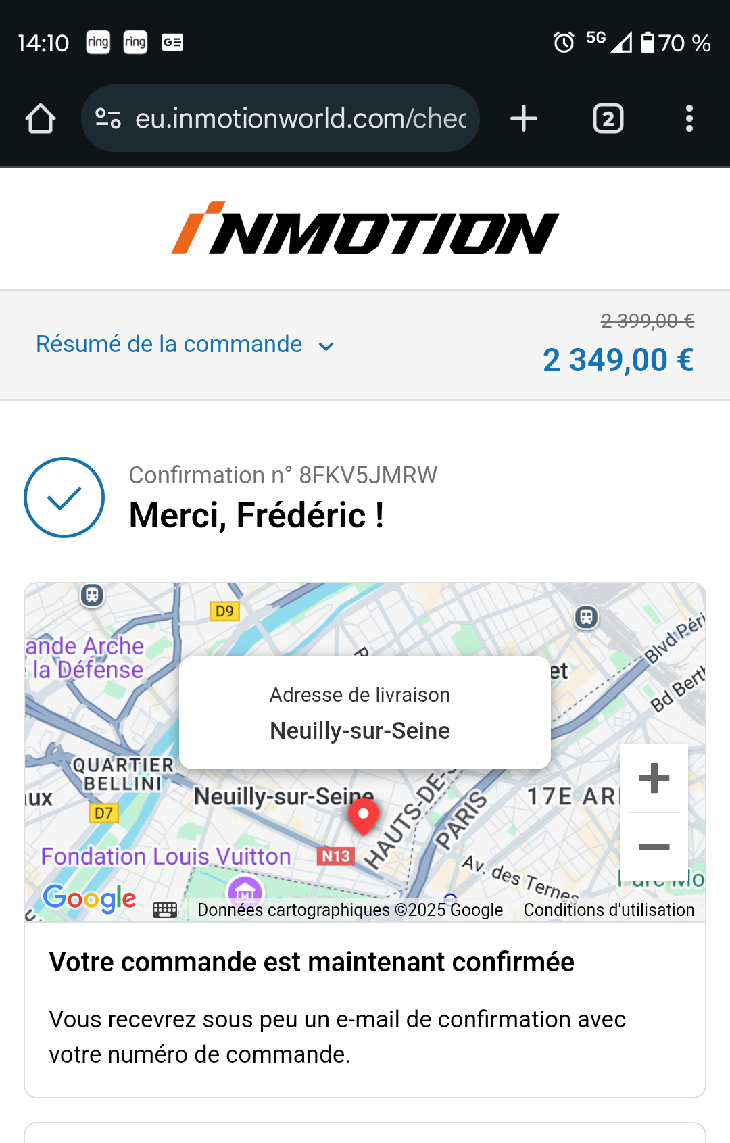Open a new tab with plus icon
Screen dimensions: 730x1143
point(523,118)
